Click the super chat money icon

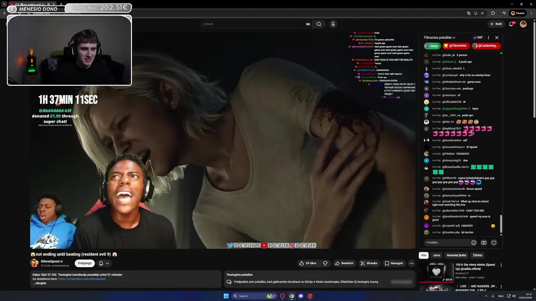coord(484,242)
